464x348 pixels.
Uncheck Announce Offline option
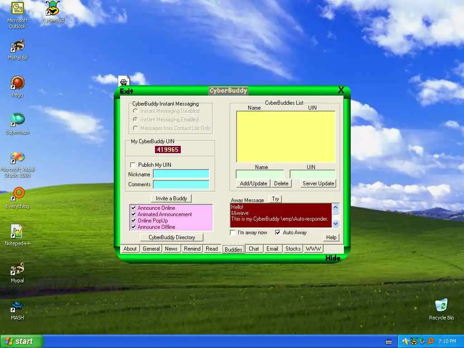click(x=134, y=227)
